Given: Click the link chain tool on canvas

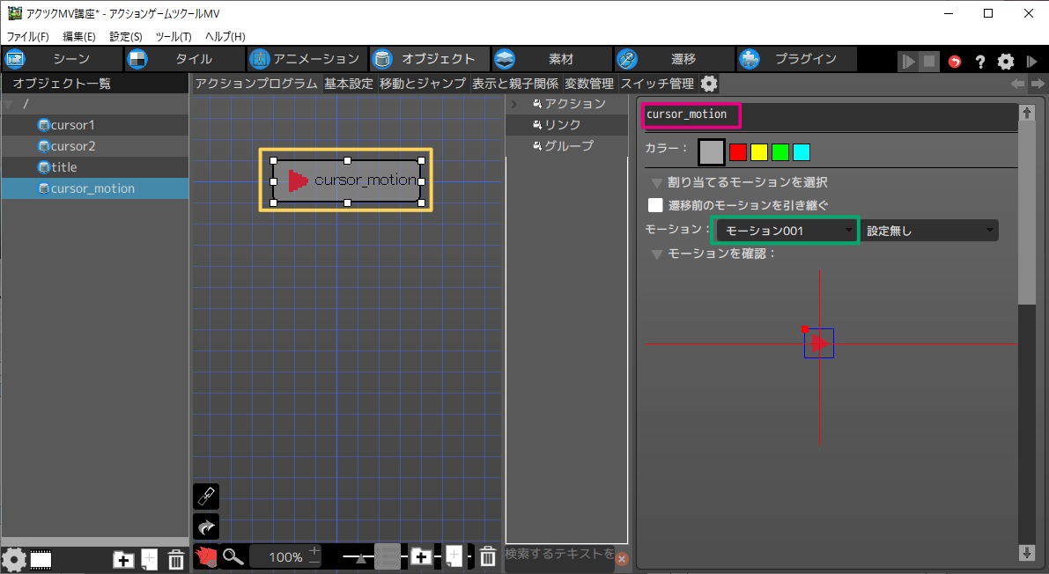Looking at the screenshot, I should point(205,497).
